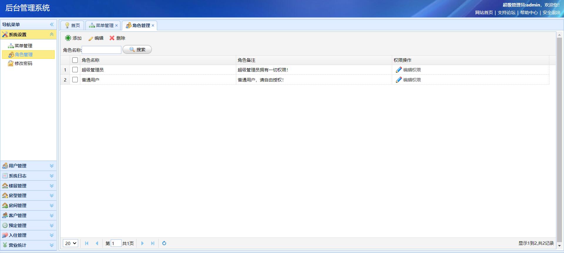This screenshot has width=564, height=253.
Task: Click the 客户管理 people icon
Action: coord(5,215)
